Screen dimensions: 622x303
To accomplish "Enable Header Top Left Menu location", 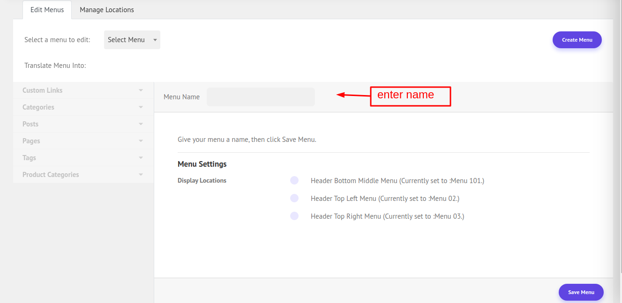I will pos(294,199).
